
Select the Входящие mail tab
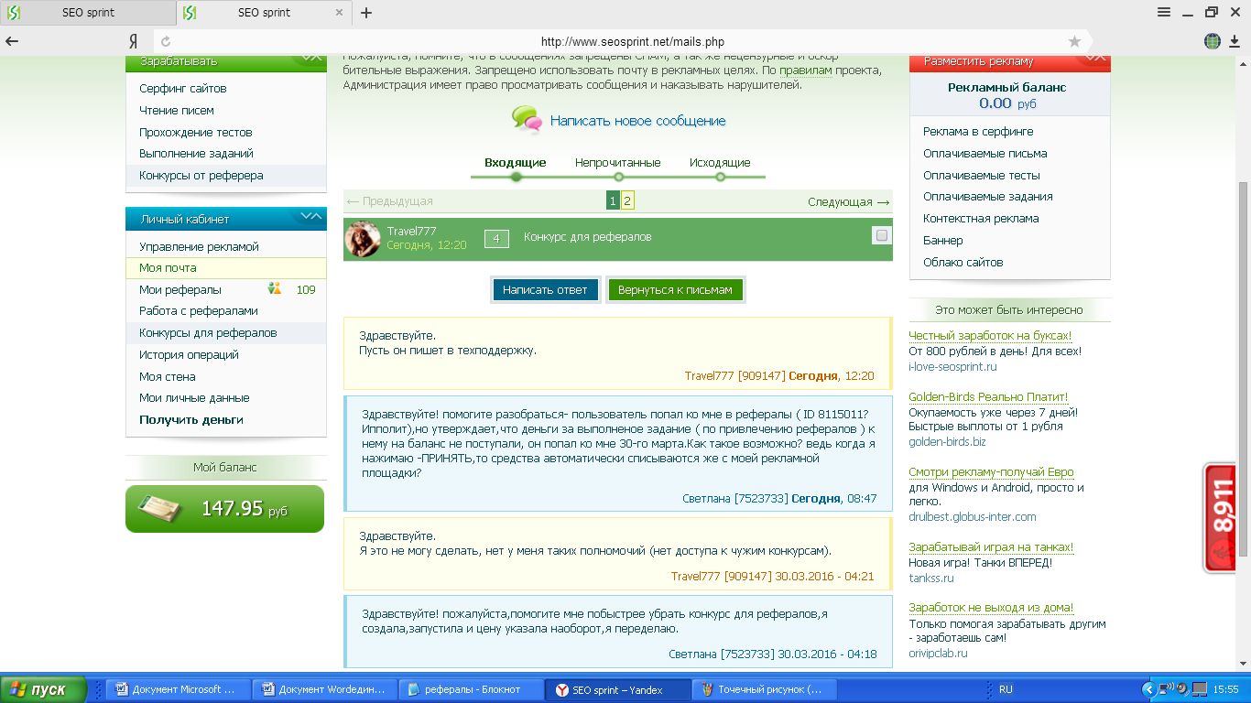516,163
